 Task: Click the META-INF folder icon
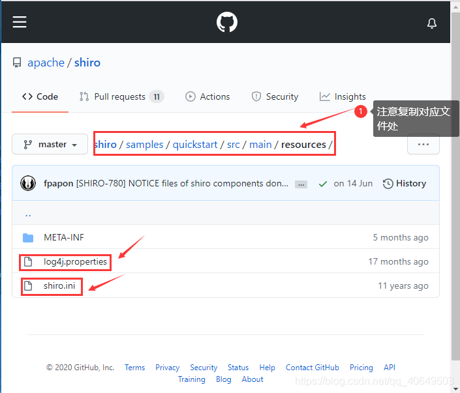(x=28, y=238)
